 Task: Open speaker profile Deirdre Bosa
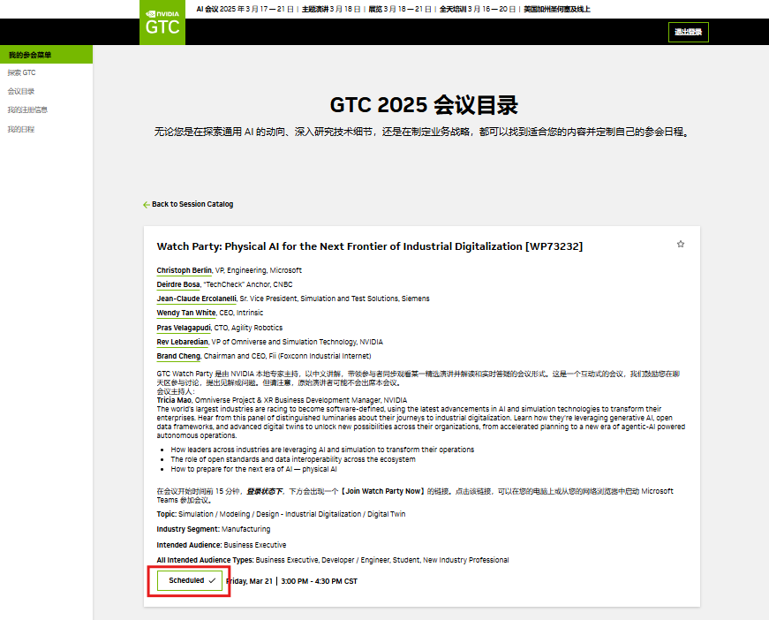(x=177, y=284)
